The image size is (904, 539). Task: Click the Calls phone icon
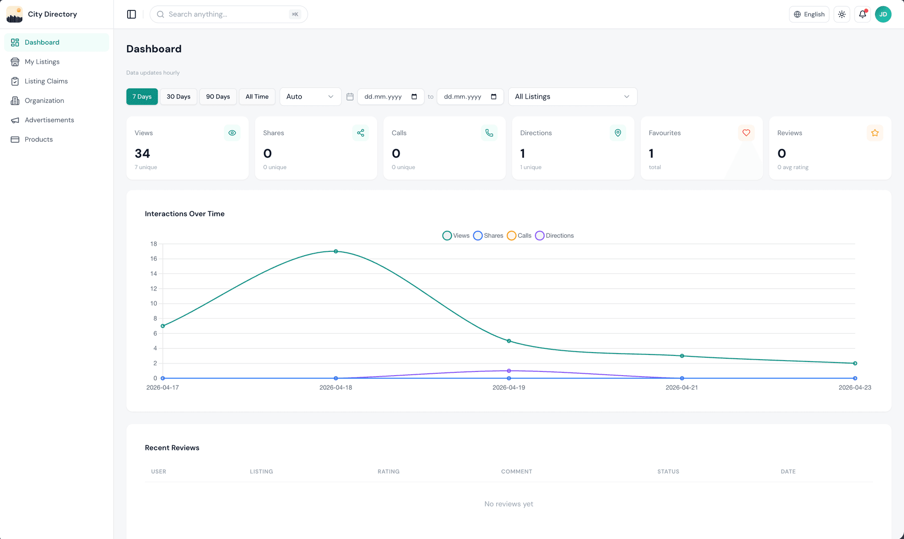click(x=489, y=133)
